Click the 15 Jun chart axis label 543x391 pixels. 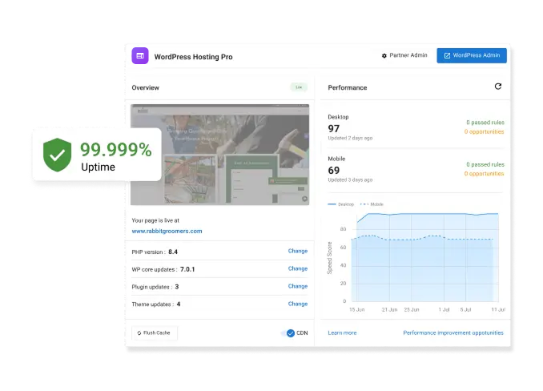tap(356, 309)
